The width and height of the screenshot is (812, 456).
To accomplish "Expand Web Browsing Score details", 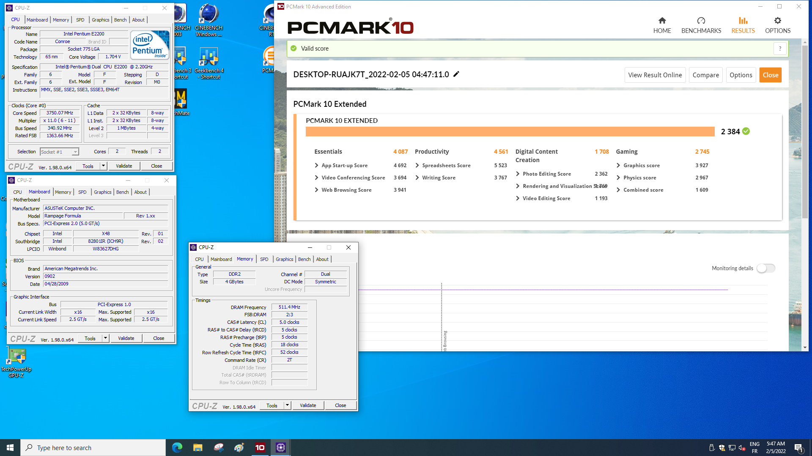I will [x=316, y=190].
